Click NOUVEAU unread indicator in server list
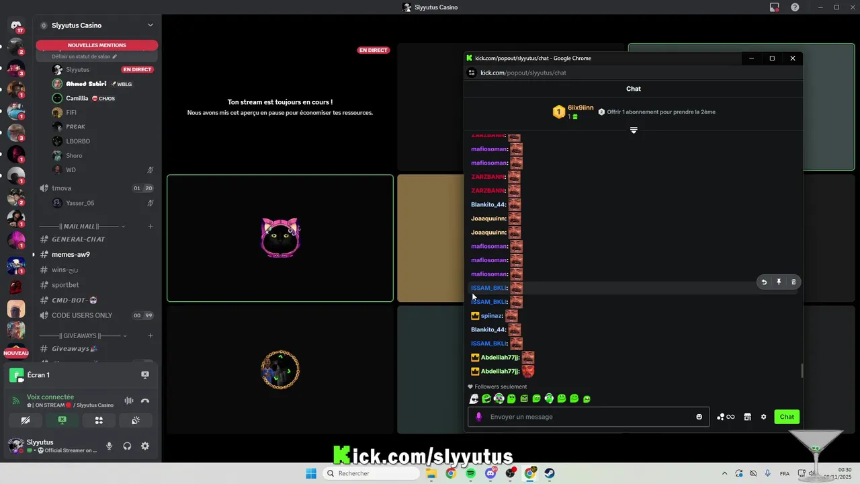 (16, 353)
